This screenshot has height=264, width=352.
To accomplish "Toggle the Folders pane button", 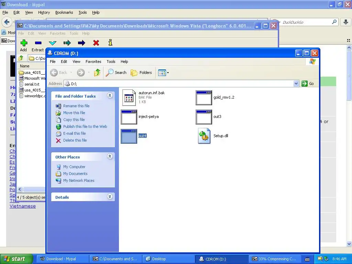I will click(141, 73).
